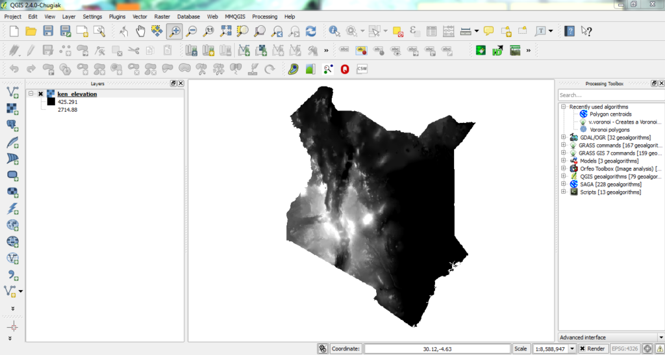Expand GDAL/OGR geoalgorithms group
Viewport: 665px width, 355px height.
(564, 138)
